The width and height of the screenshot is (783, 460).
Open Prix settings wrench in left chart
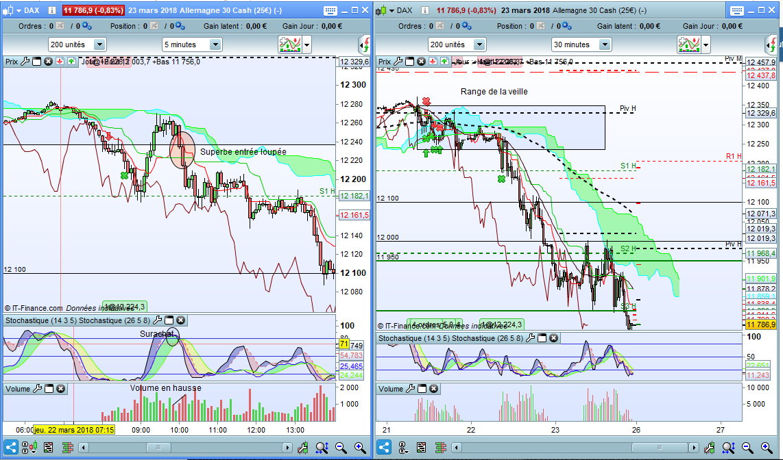point(25,62)
